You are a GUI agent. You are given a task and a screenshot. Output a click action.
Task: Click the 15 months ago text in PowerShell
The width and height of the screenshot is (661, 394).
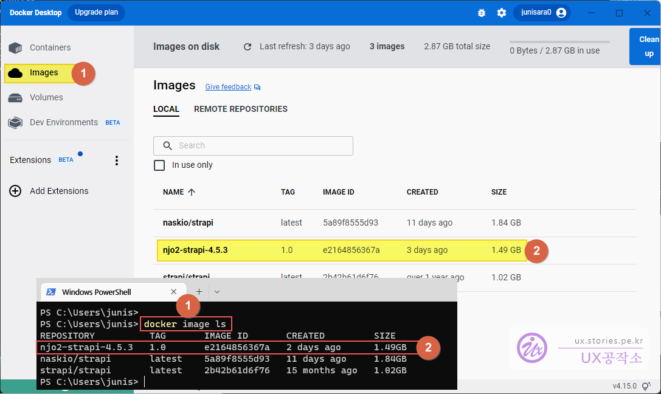tap(322, 370)
